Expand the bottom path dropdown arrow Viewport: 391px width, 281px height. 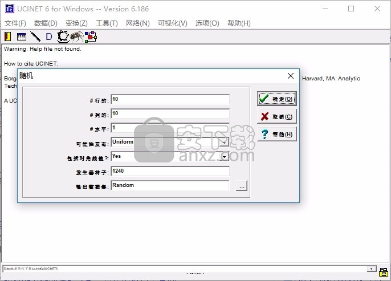click(x=371, y=269)
